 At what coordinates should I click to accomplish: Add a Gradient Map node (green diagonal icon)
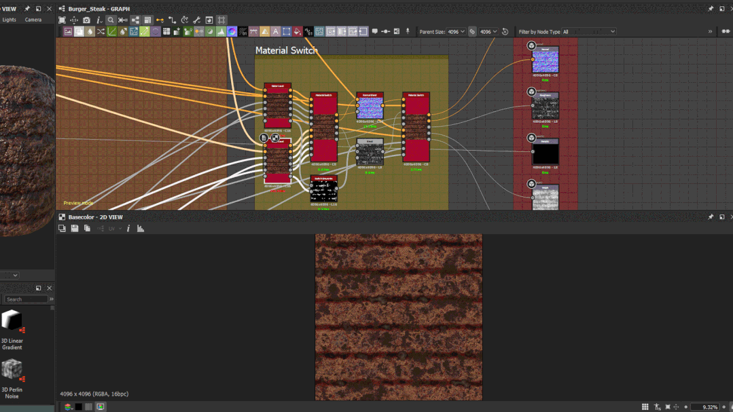(x=145, y=32)
